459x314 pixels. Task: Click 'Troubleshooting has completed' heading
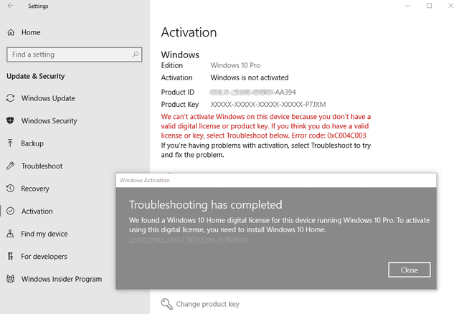pos(206,205)
